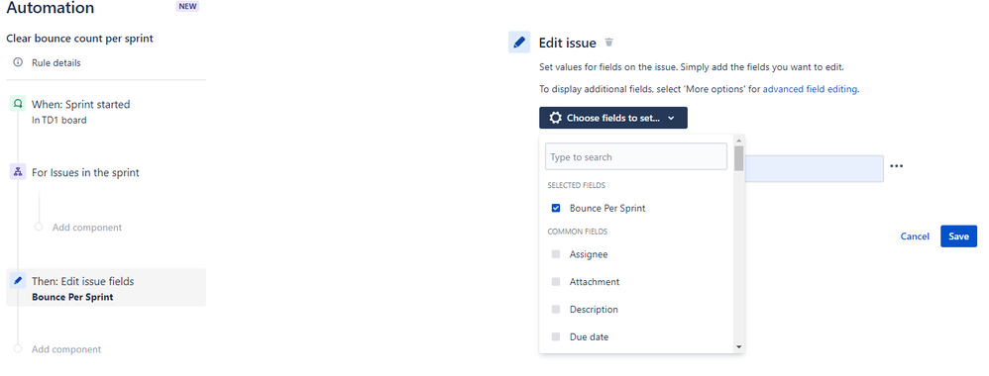989x376 pixels.
Task: Click the Attachment field label
Action: (x=595, y=282)
